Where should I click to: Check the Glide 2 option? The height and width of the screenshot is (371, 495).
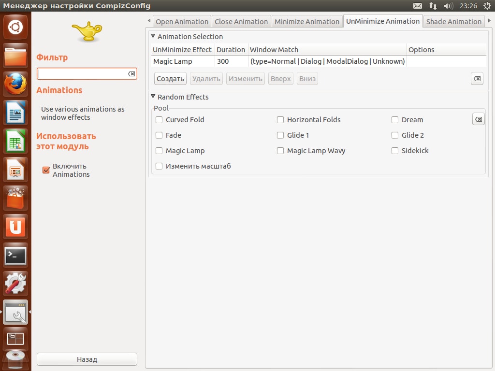coord(395,135)
